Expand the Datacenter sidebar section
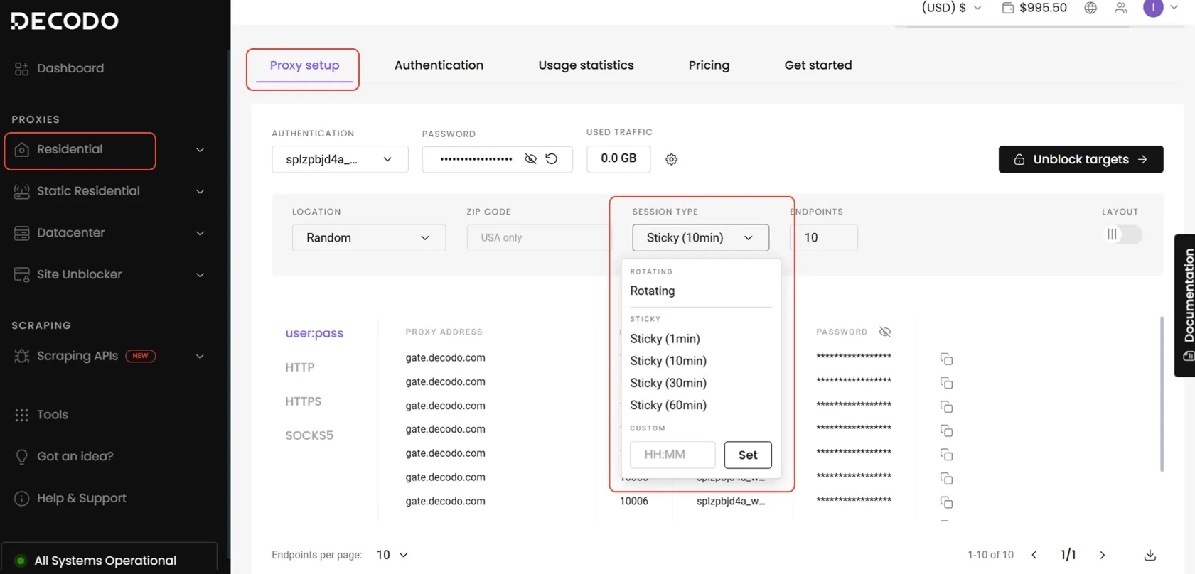Viewport: 1195px width, 574px height. [200, 234]
